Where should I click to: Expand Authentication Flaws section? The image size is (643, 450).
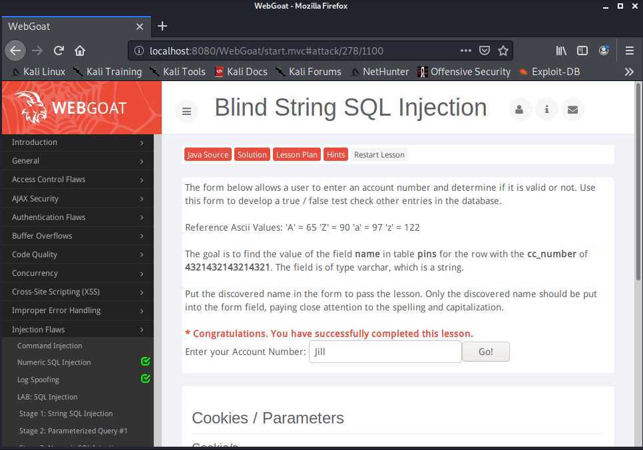(x=78, y=217)
